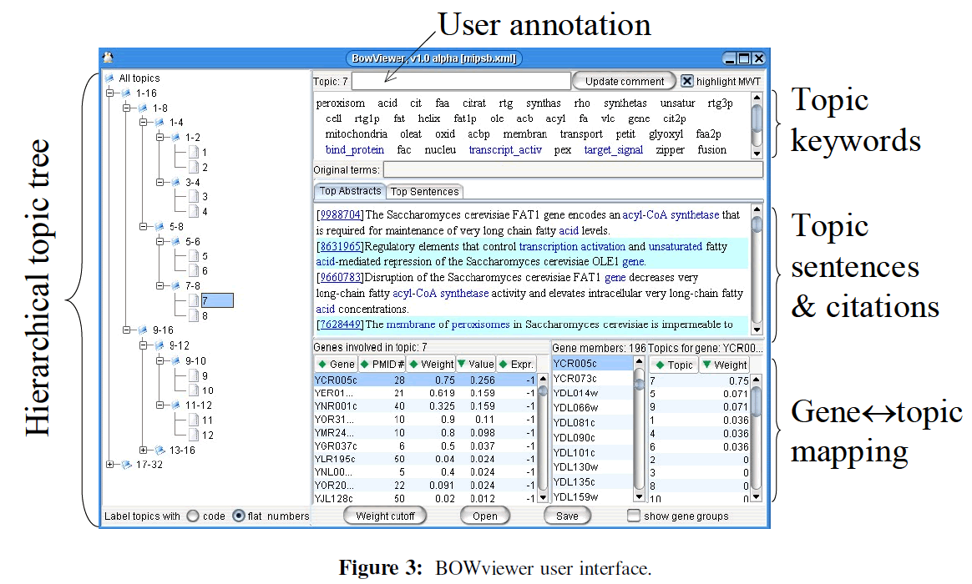Click the sort icon on Gene column

(x=321, y=365)
